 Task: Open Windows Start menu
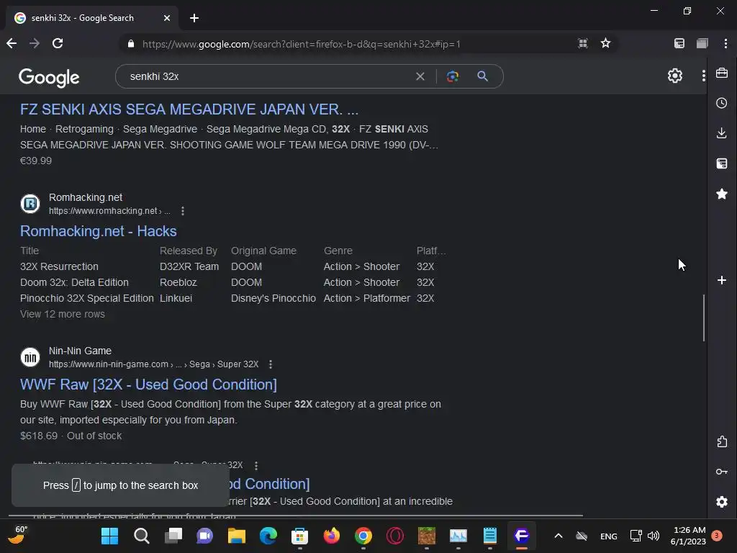(x=110, y=536)
